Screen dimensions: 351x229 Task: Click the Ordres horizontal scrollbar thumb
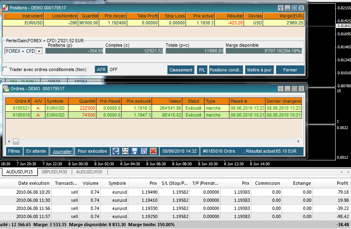coord(16,141)
